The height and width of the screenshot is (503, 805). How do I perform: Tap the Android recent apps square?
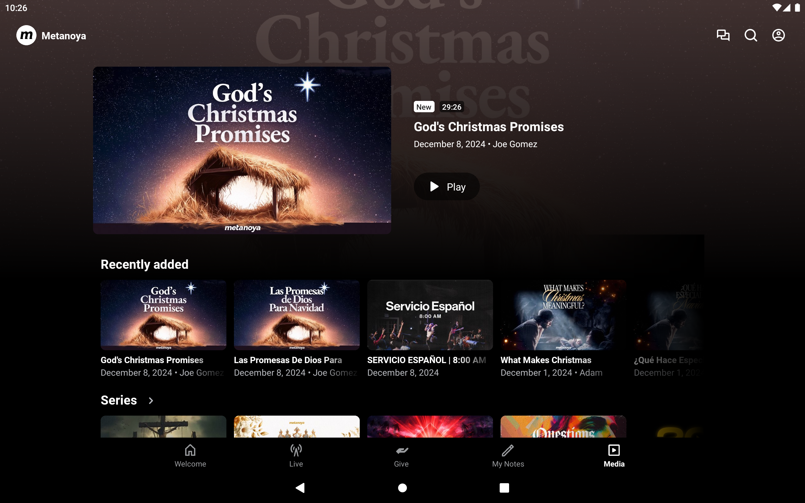click(x=504, y=488)
